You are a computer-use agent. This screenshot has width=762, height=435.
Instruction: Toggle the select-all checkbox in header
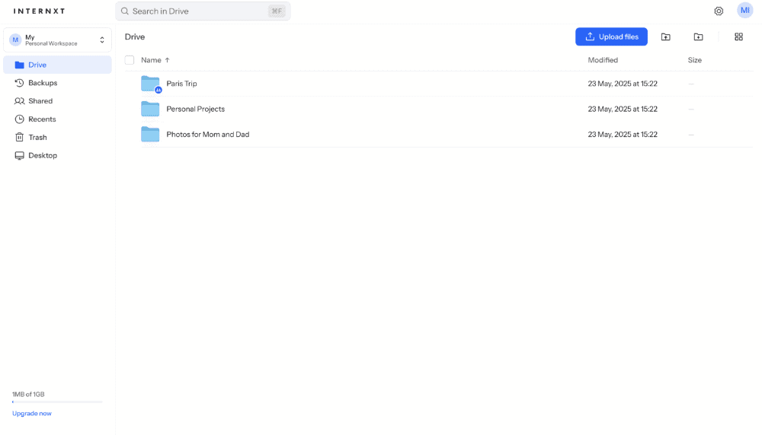point(130,60)
